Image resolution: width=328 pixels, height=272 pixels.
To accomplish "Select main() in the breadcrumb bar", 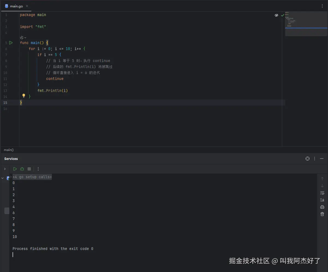I will point(9,150).
